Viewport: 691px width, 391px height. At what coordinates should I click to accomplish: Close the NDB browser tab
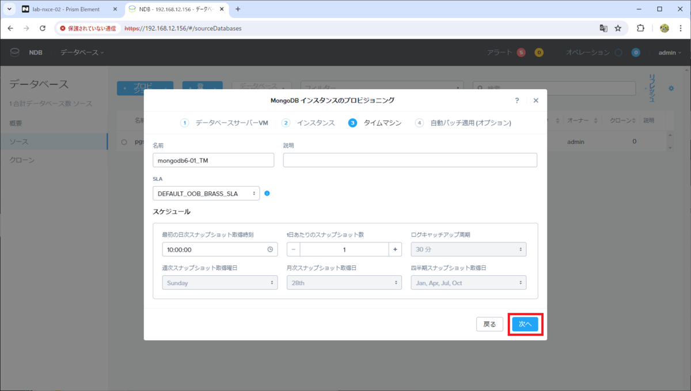coord(222,9)
